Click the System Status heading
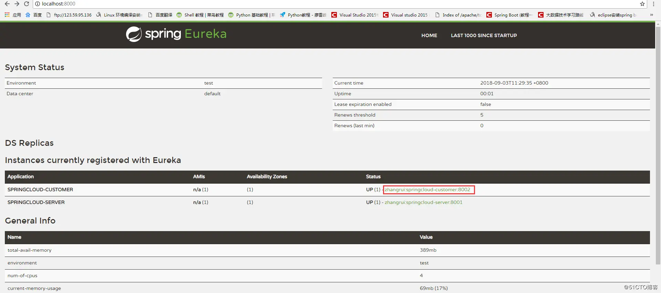The width and height of the screenshot is (661, 293). (34, 67)
